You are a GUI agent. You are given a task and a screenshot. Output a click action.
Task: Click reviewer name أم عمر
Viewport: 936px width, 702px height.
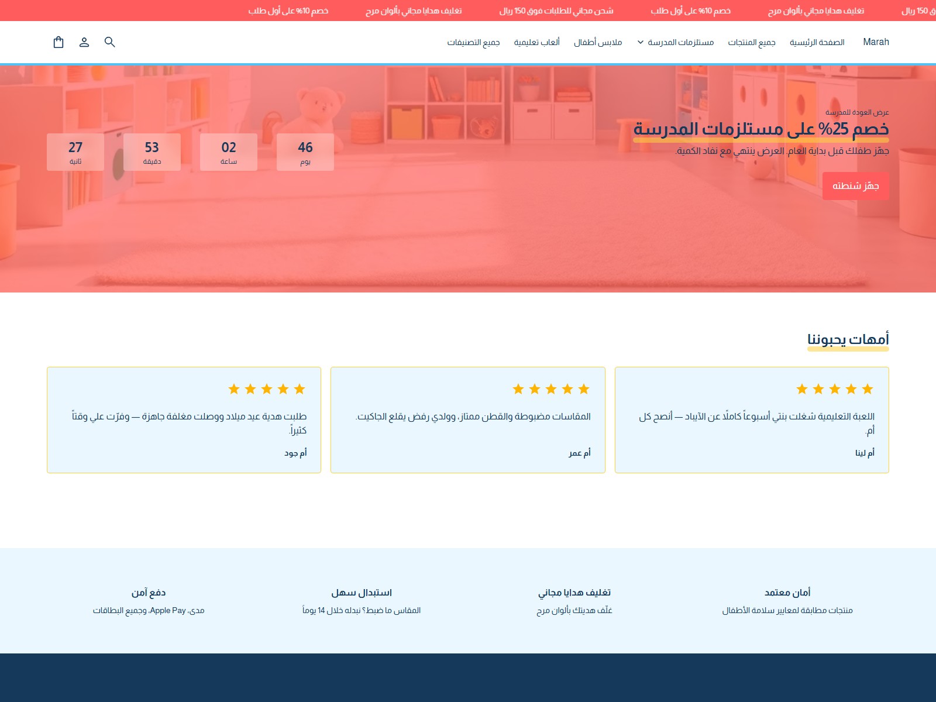(x=580, y=453)
